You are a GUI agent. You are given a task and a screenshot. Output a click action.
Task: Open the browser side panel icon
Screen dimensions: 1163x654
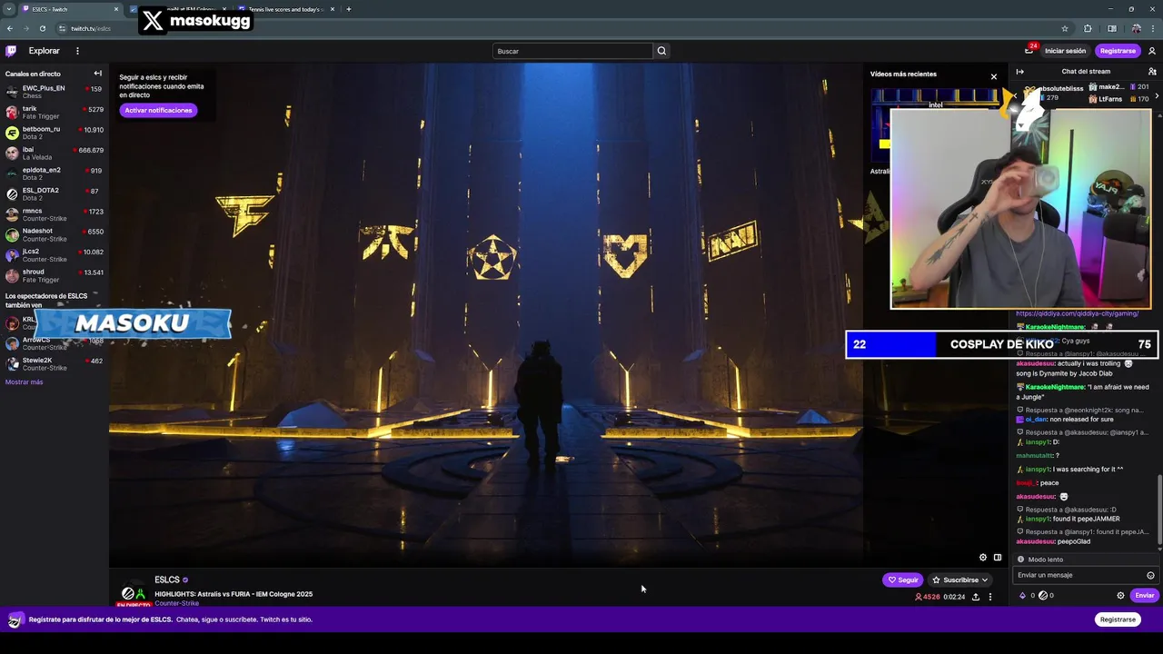pos(1111,28)
